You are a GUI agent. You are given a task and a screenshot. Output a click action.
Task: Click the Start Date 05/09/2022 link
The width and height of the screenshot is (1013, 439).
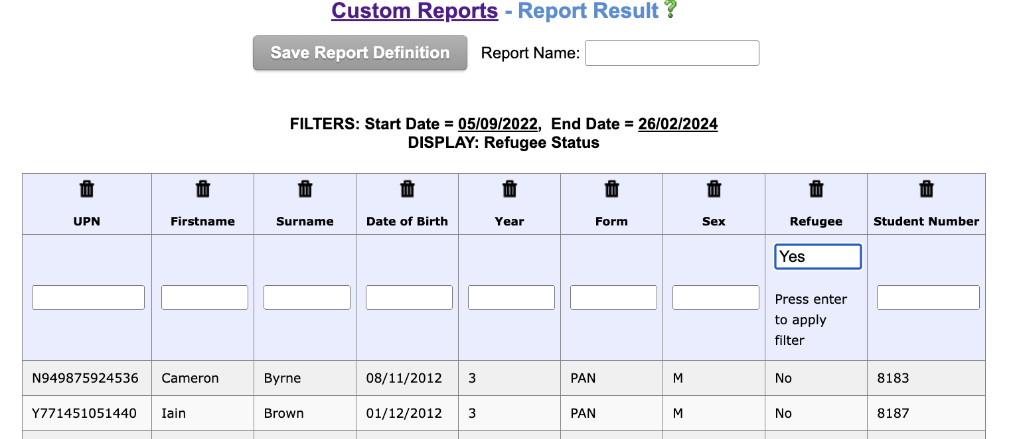(497, 124)
